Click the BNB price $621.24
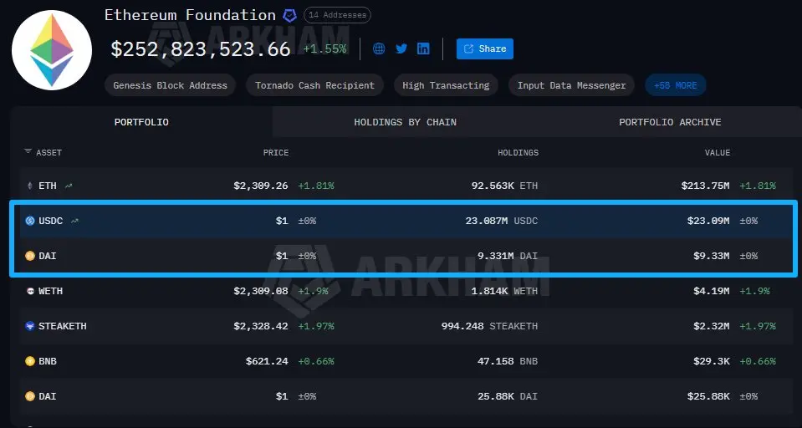The width and height of the screenshot is (802, 428). coord(267,361)
